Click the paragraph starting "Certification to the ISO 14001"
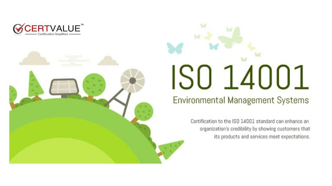 tap(250, 129)
